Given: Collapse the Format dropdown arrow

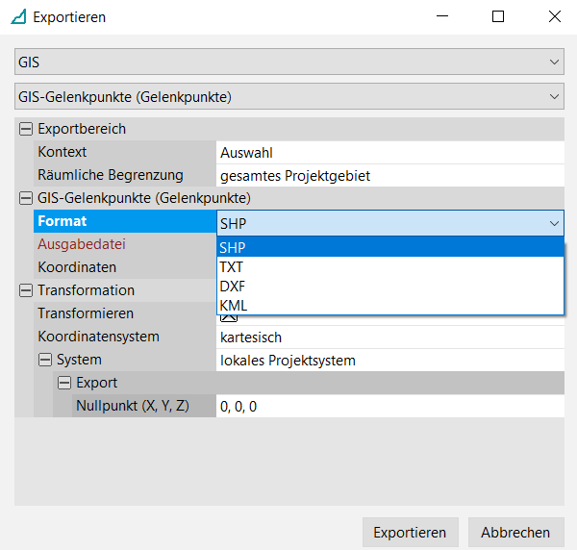Looking at the screenshot, I should coord(553,222).
